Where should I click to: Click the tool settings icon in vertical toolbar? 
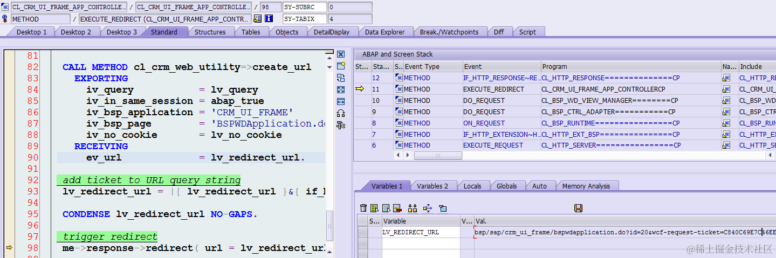click(341, 125)
